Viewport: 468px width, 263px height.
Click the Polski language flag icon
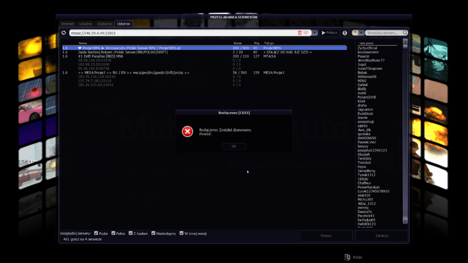click(347, 257)
